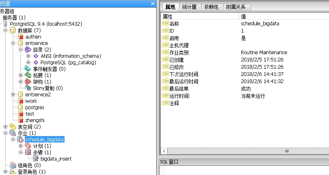
Task: Select the 附属关系 tab
Action: (x=237, y=7)
